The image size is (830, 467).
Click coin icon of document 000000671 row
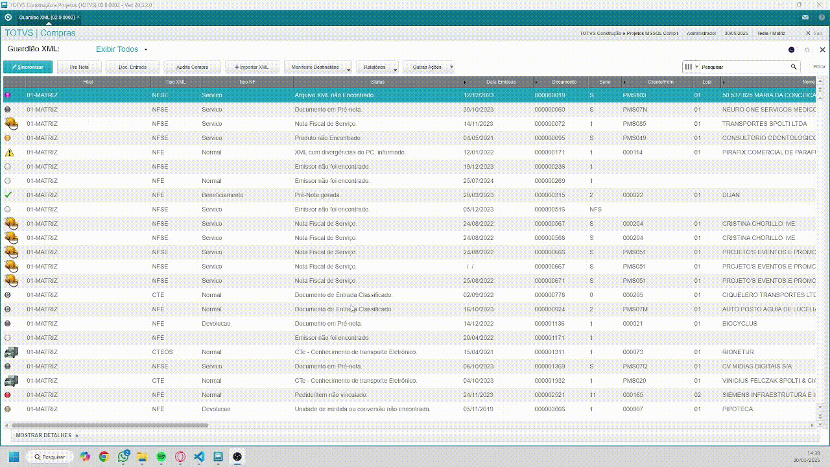tap(11, 281)
